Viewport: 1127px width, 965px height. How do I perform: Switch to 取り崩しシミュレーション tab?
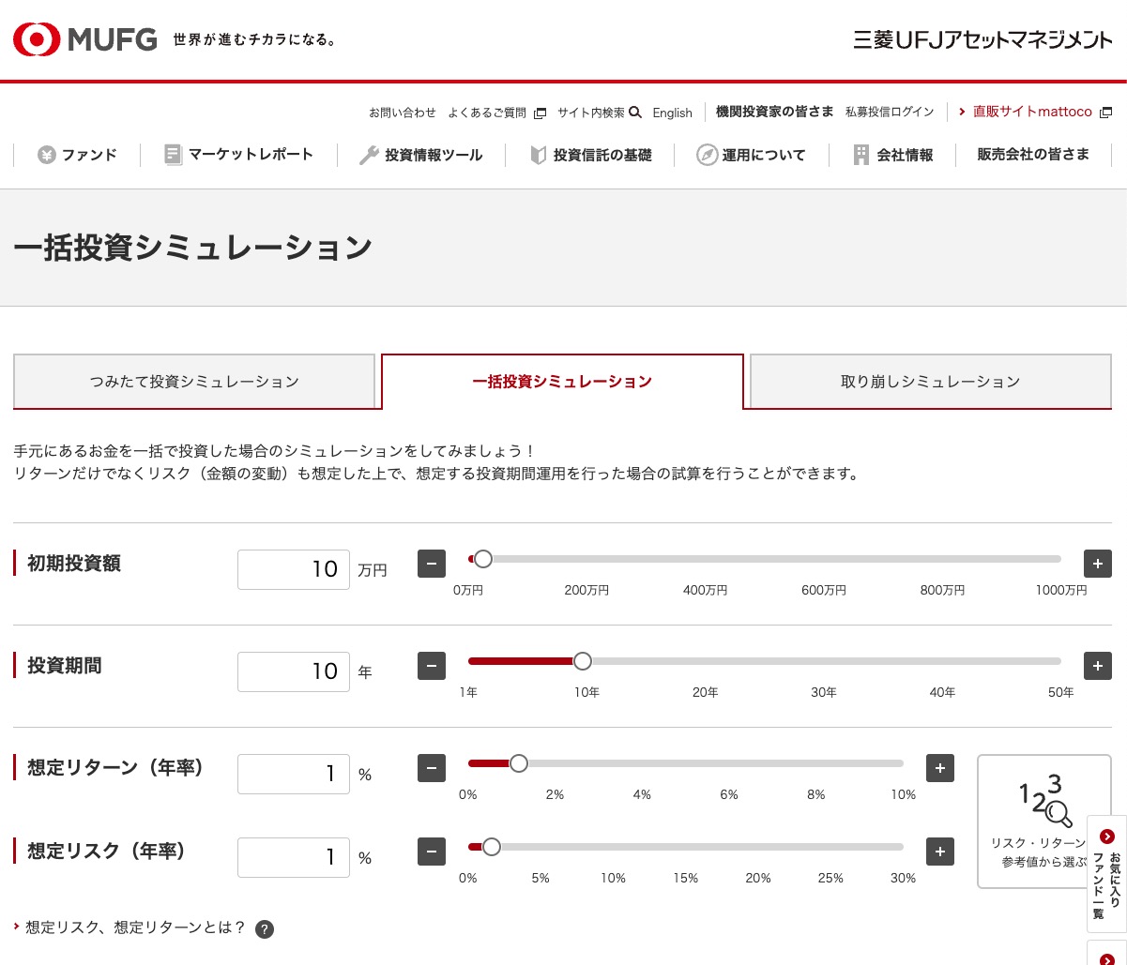(930, 382)
